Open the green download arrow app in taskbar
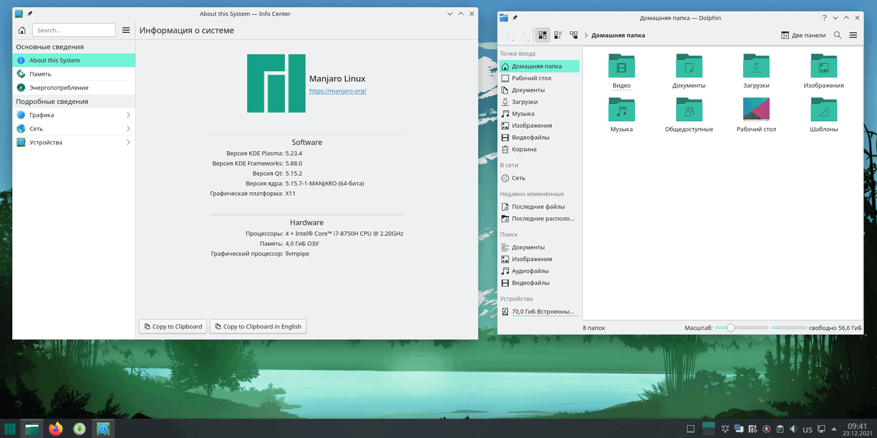877x438 pixels. pos(80,429)
